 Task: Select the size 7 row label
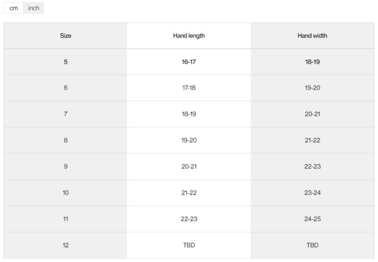pyautogui.click(x=66, y=114)
